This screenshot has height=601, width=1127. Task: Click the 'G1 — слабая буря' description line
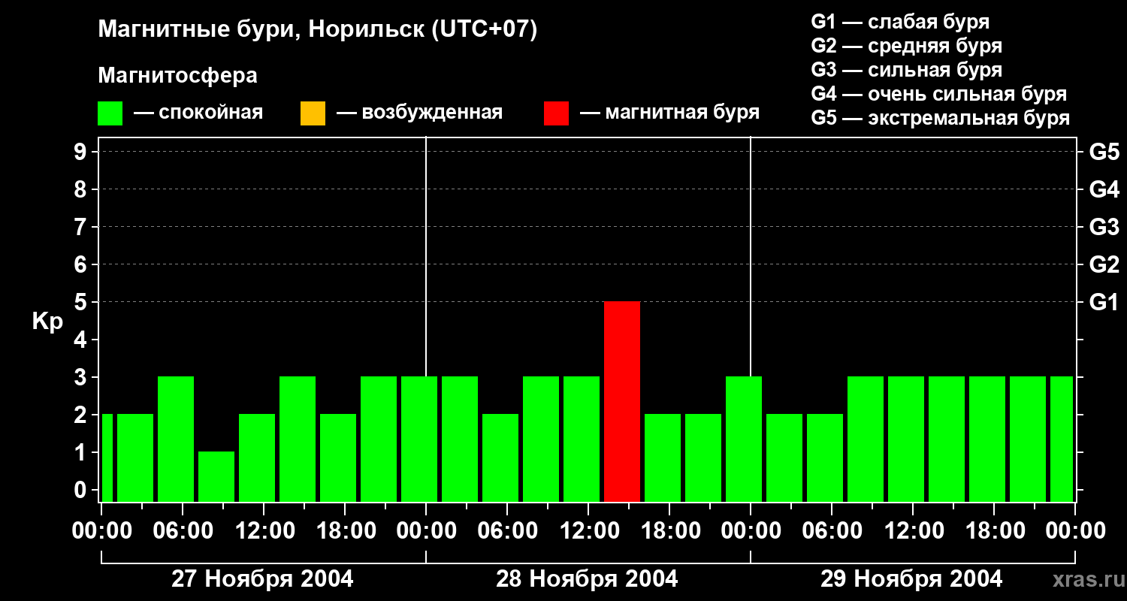(x=900, y=22)
